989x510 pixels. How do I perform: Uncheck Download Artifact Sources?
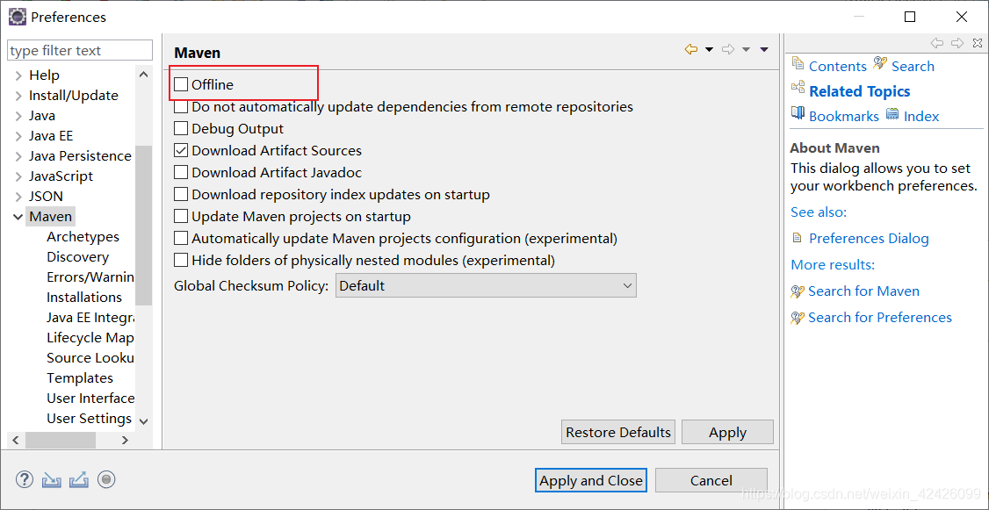(x=181, y=150)
